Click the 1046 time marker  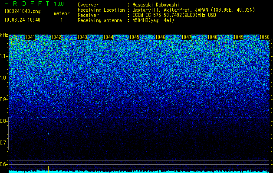160,37
